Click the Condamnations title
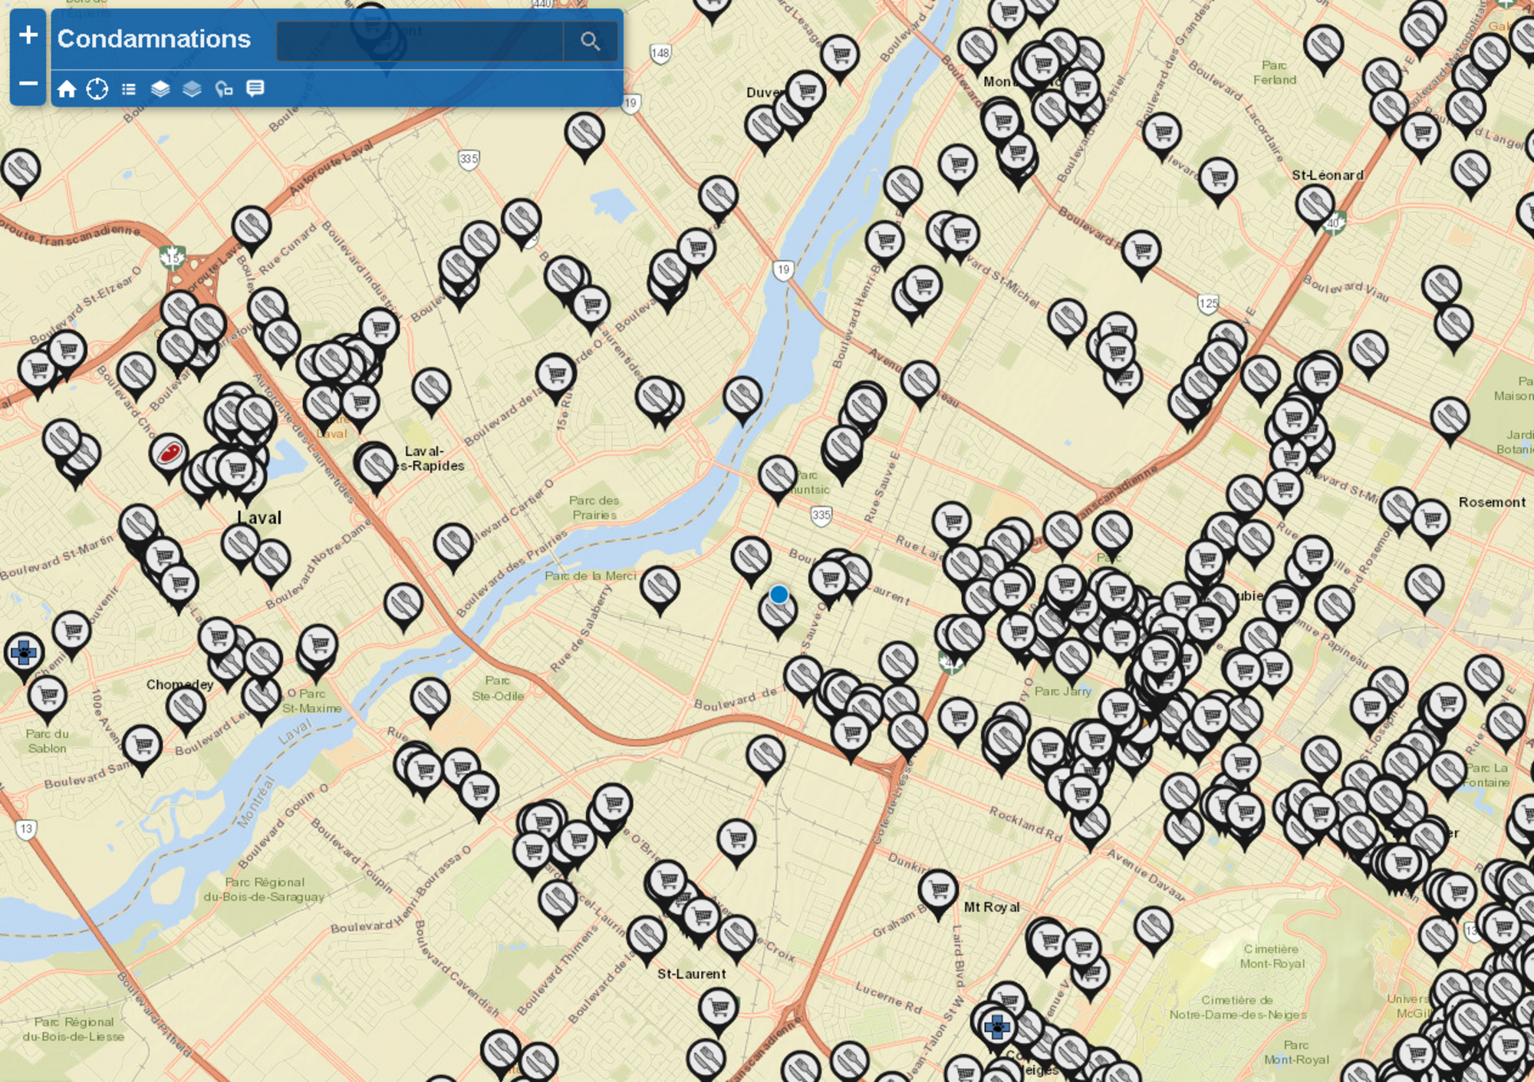 pyautogui.click(x=154, y=39)
